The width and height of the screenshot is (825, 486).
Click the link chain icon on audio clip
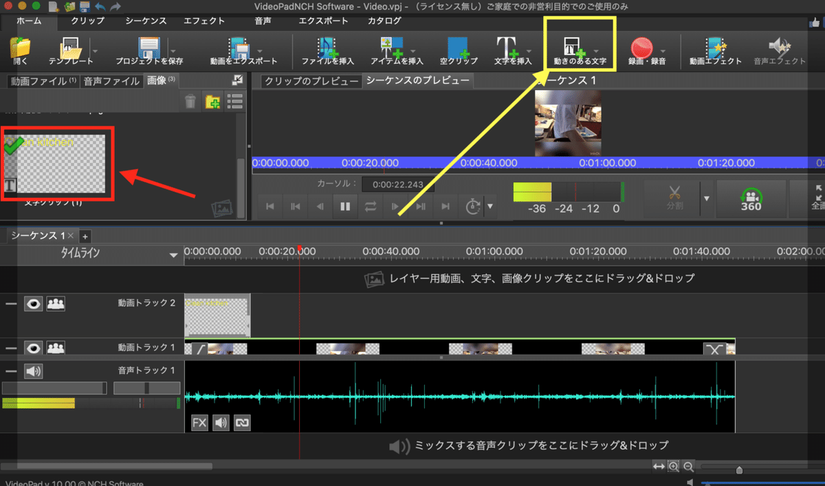pyautogui.click(x=242, y=422)
